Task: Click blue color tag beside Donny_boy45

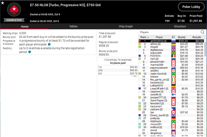Action: [140, 115]
